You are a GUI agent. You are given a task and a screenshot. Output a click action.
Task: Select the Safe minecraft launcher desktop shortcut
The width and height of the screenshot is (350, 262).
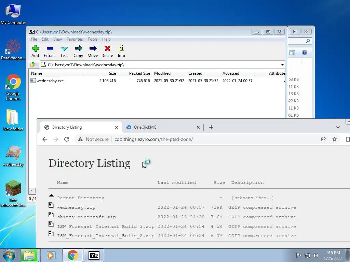point(13,193)
